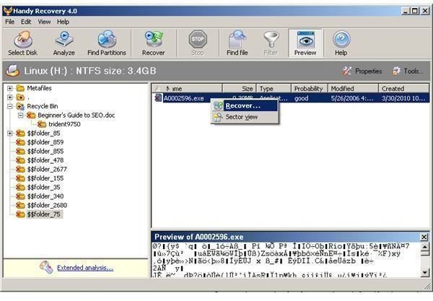Expand the dot folder node

click(10, 97)
